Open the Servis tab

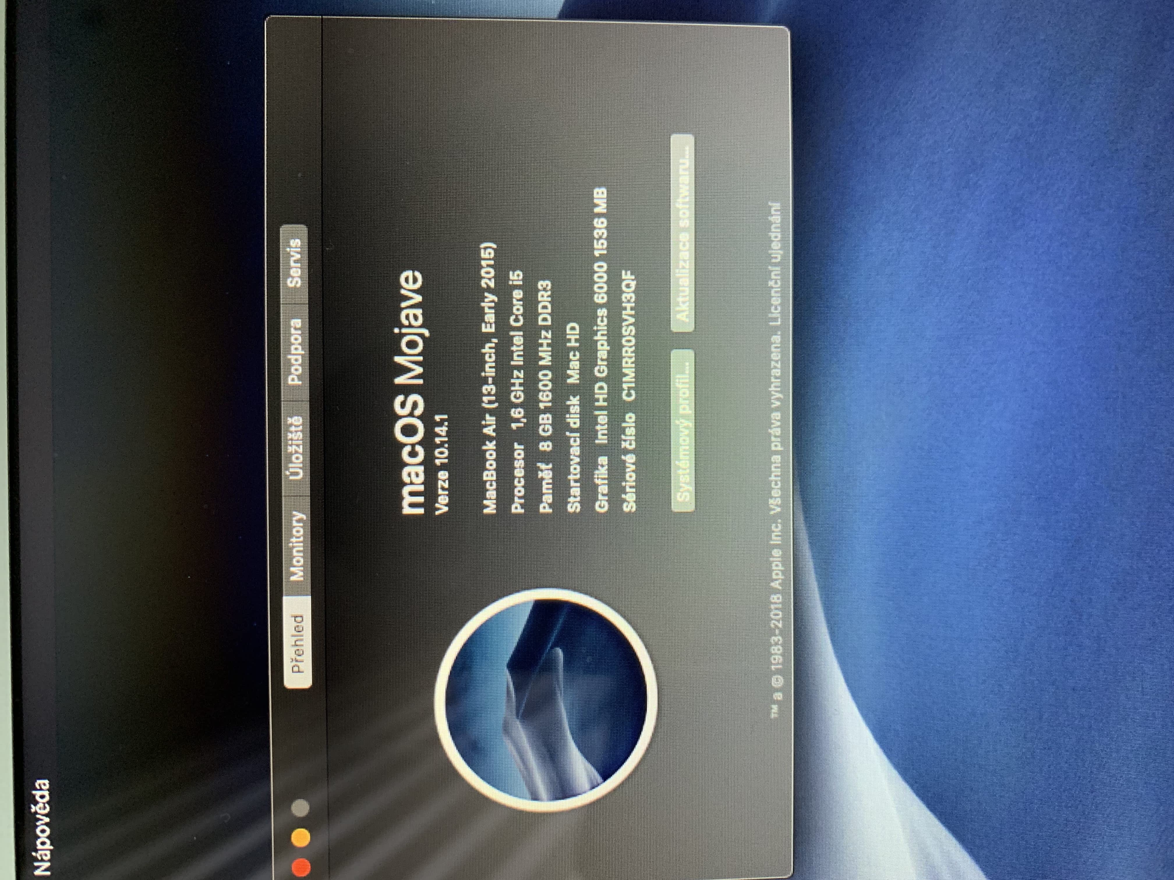294,264
